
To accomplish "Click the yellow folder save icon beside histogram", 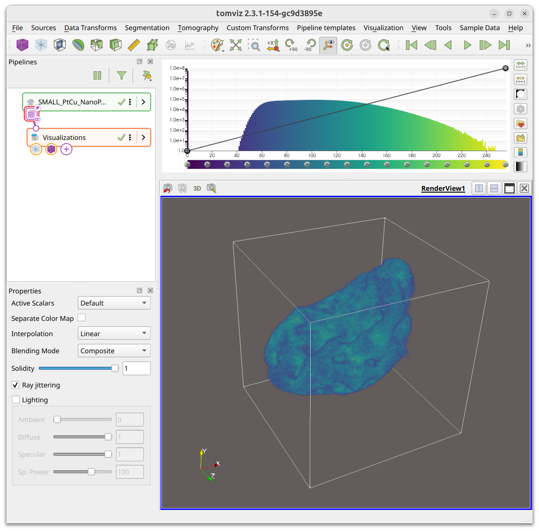I will [x=521, y=138].
